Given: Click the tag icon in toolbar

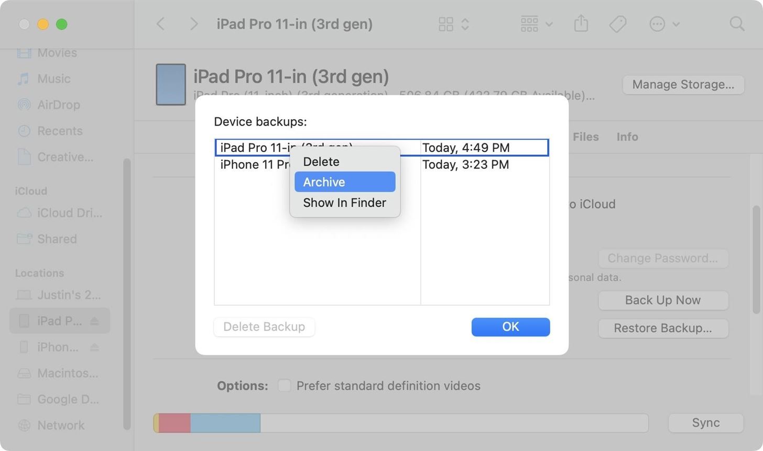Looking at the screenshot, I should [618, 24].
